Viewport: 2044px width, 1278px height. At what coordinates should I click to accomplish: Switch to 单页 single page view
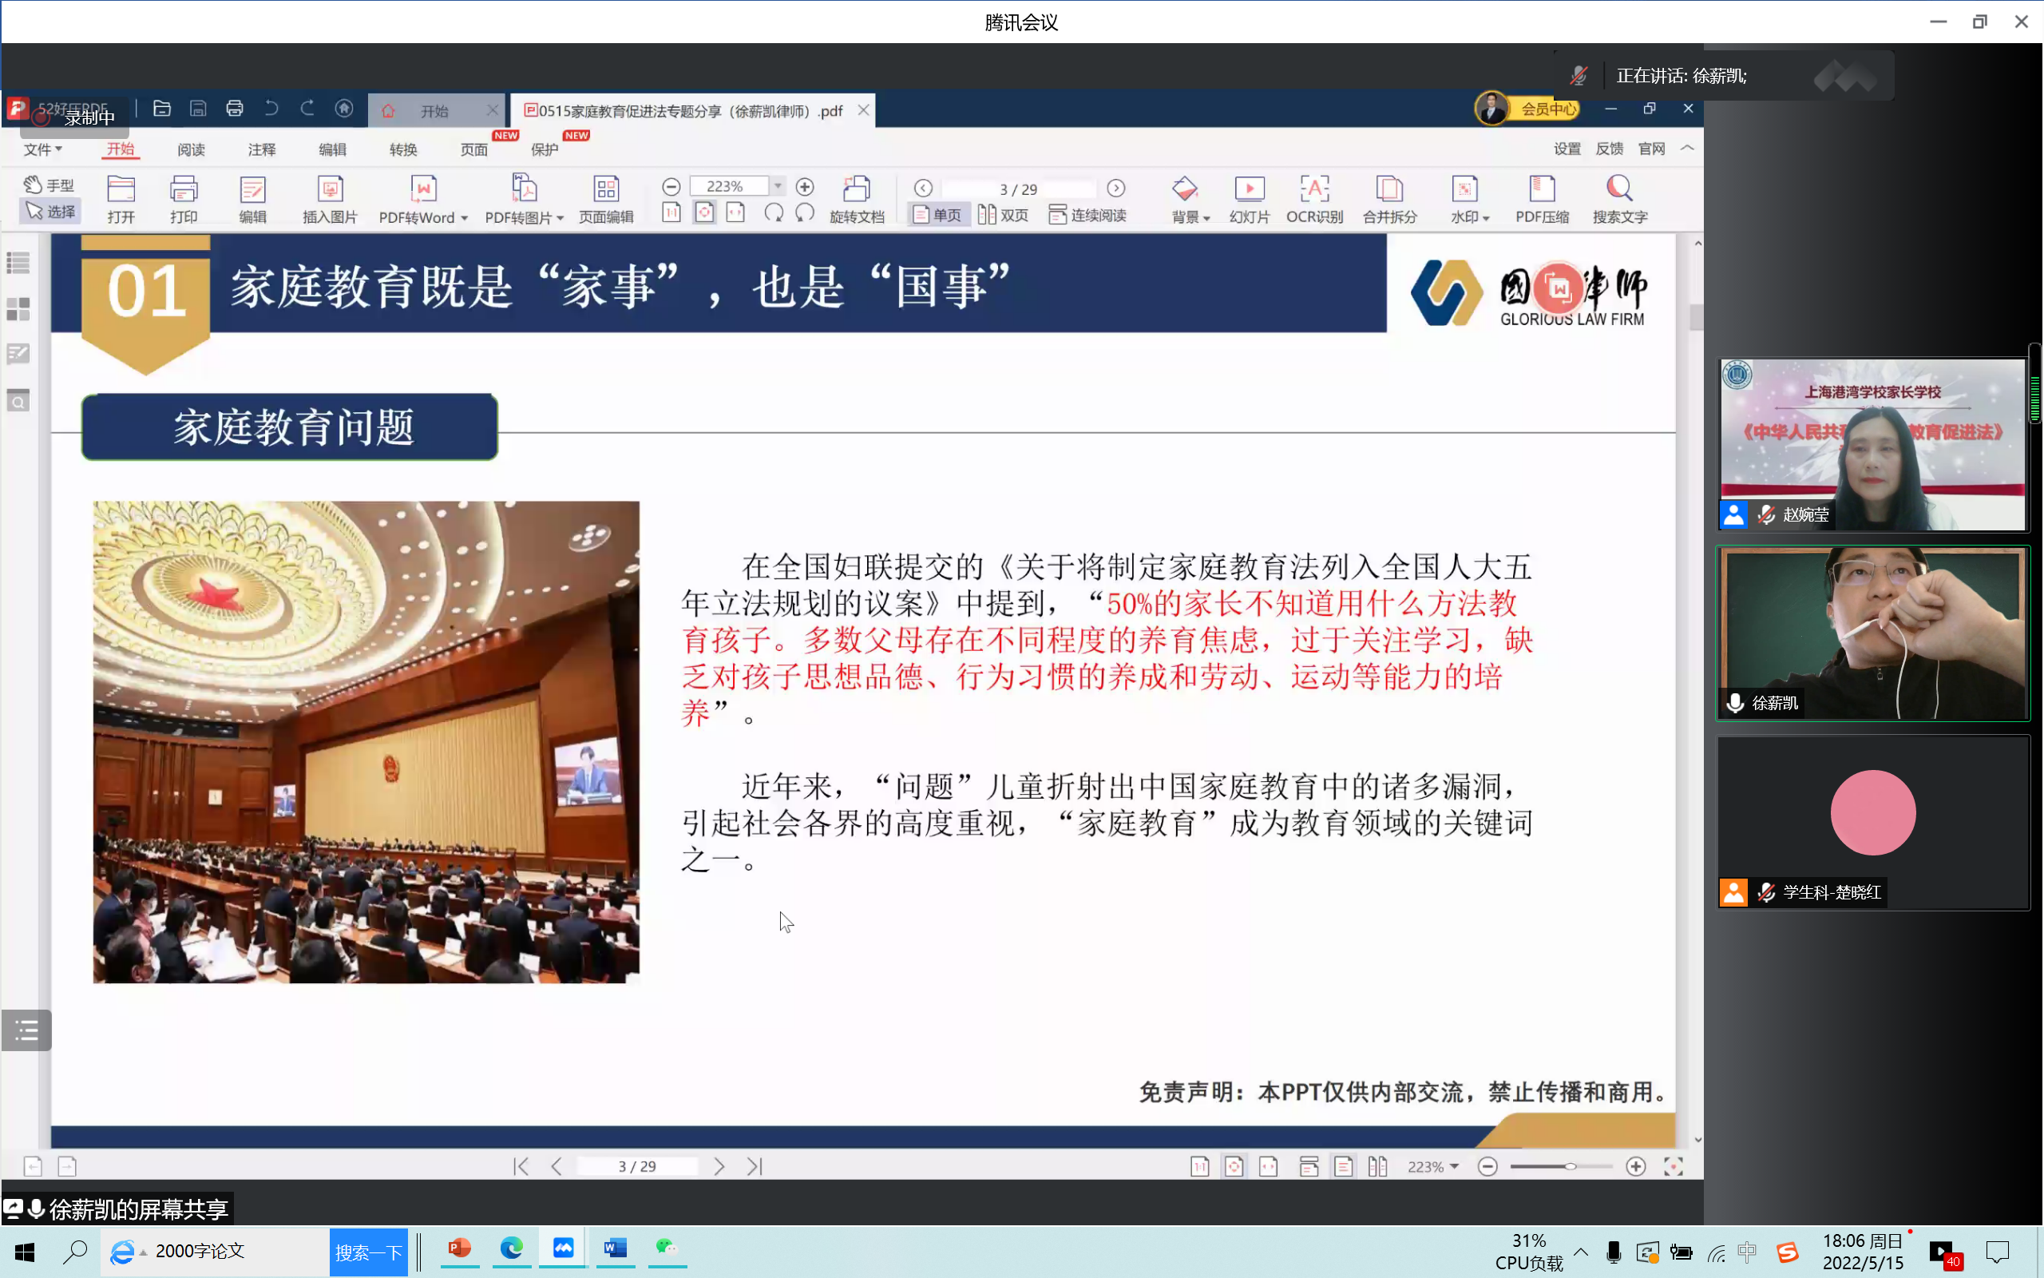click(x=938, y=215)
